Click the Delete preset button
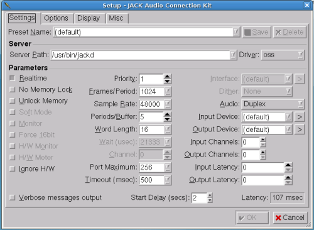This screenshot has width=314, height=230. 290,32
